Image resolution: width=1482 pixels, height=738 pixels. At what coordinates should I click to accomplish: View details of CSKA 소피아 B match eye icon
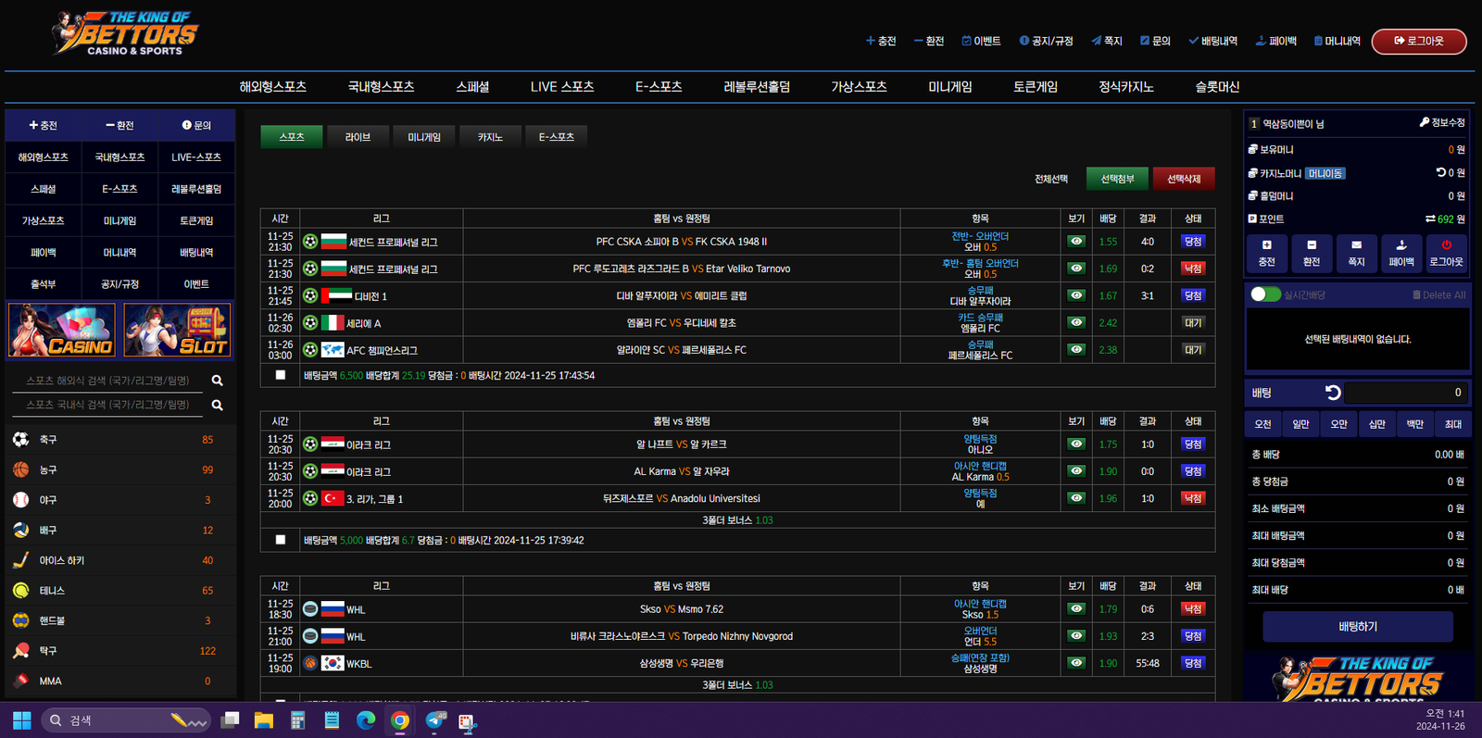click(x=1075, y=242)
